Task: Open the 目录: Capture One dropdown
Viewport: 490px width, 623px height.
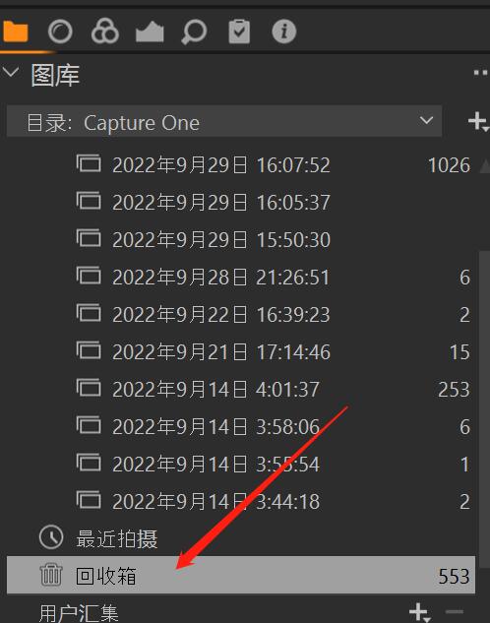Action: pyautogui.click(x=224, y=121)
